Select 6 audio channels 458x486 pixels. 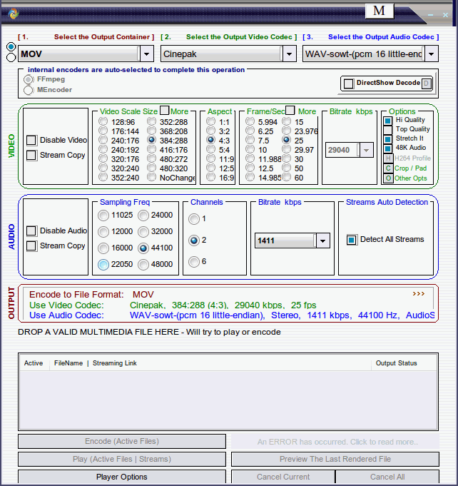[x=194, y=263]
